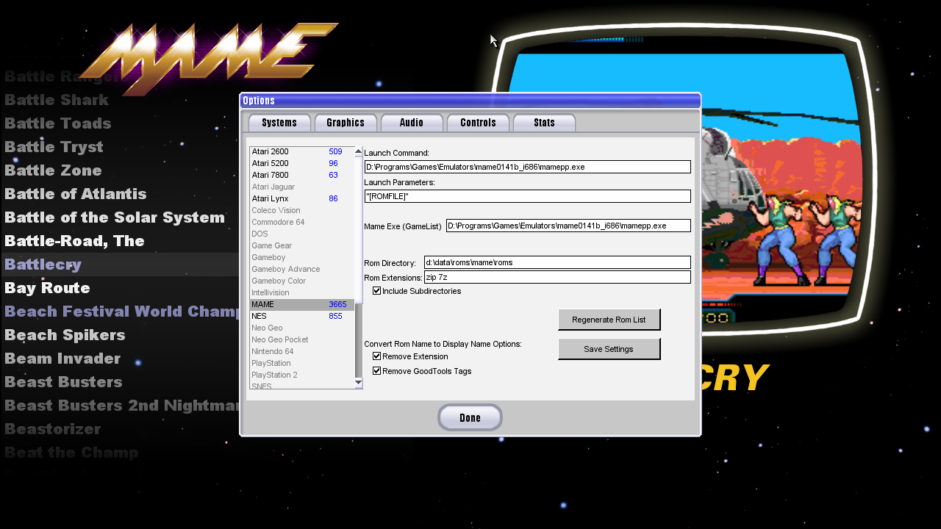Select PlayStation 2 in system list
Image resolution: width=941 pixels, height=529 pixels.
tap(302, 375)
